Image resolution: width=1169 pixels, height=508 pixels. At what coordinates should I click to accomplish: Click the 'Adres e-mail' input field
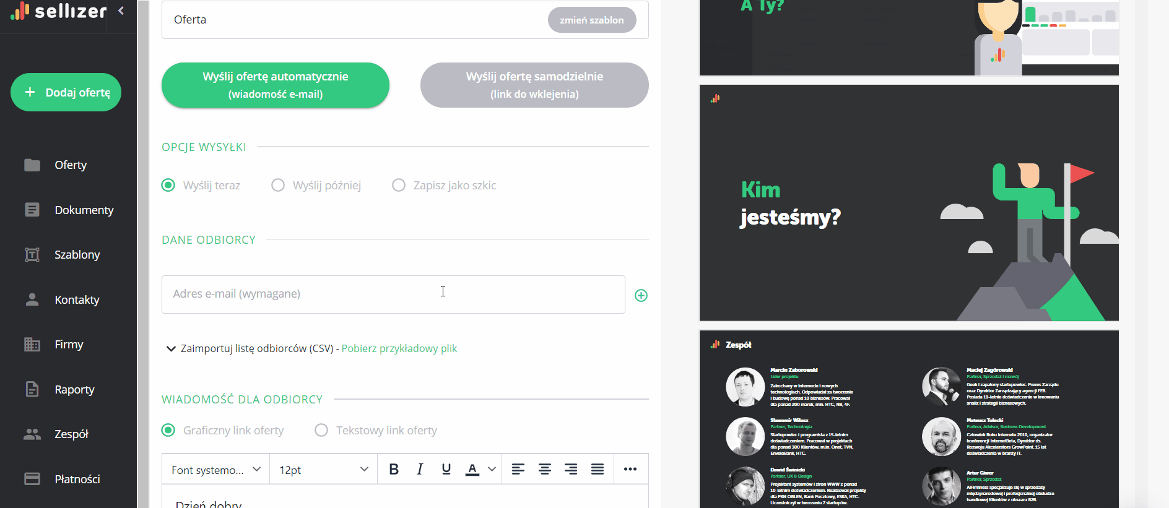[393, 295]
